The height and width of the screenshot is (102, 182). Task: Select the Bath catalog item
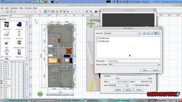point(7,44)
